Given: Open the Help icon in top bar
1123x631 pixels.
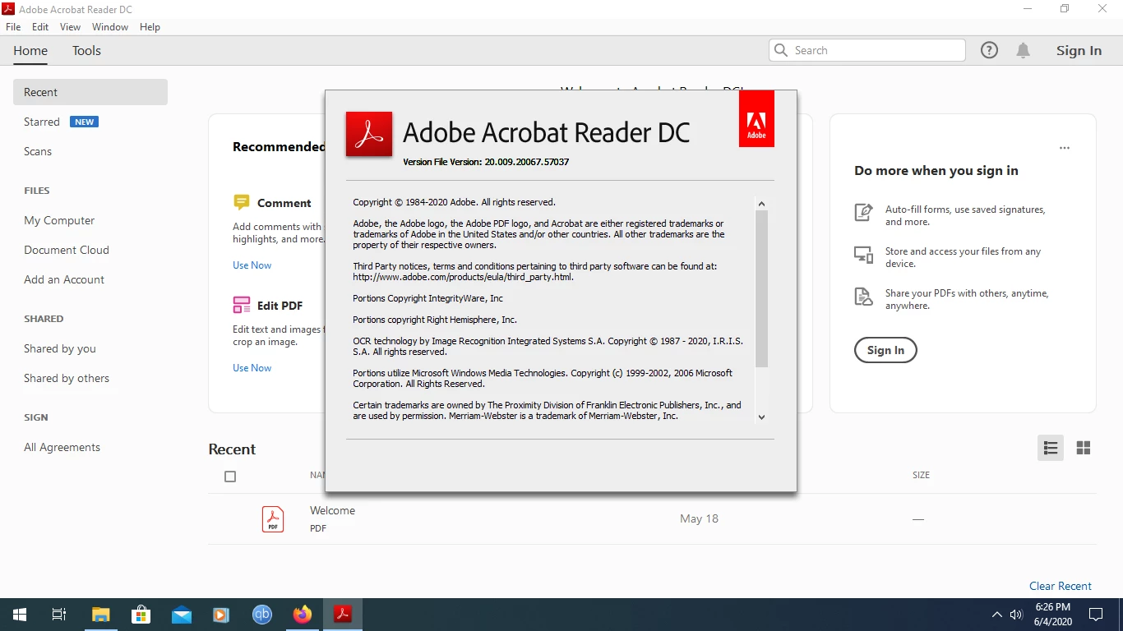Looking at the screenshot, I should 989,50.
